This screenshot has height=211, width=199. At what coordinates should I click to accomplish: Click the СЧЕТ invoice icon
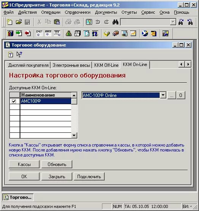coord(39,33)
